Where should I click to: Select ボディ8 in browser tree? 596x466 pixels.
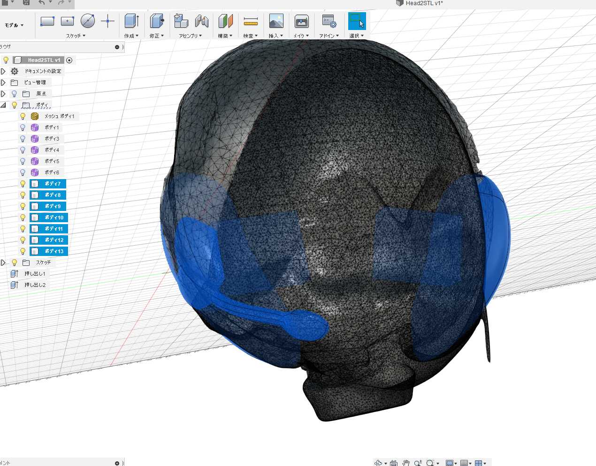(x=48, y=195)
